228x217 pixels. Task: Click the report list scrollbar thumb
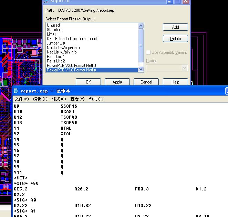pos(141,46)
